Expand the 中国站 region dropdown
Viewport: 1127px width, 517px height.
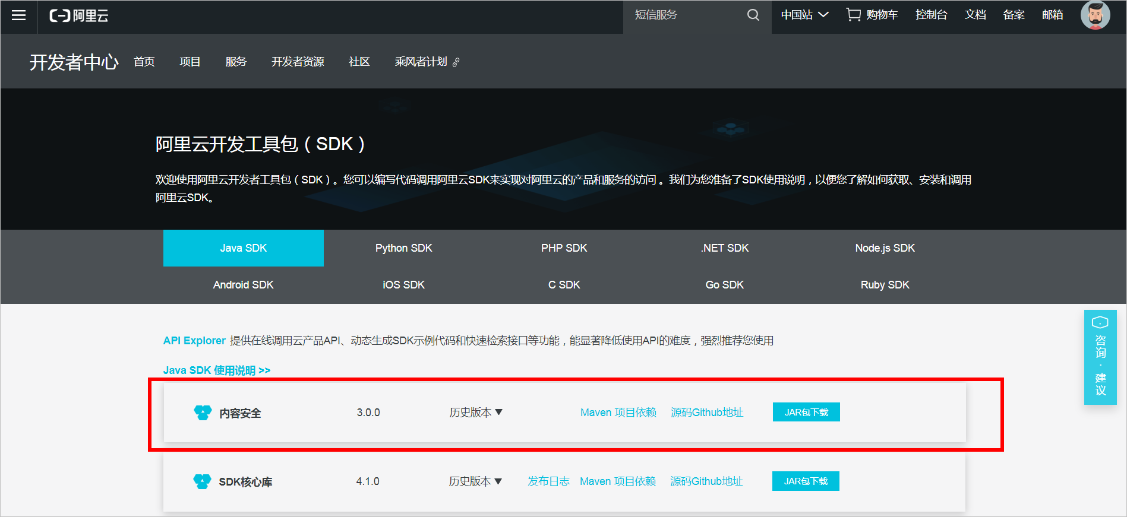(804, 15)
